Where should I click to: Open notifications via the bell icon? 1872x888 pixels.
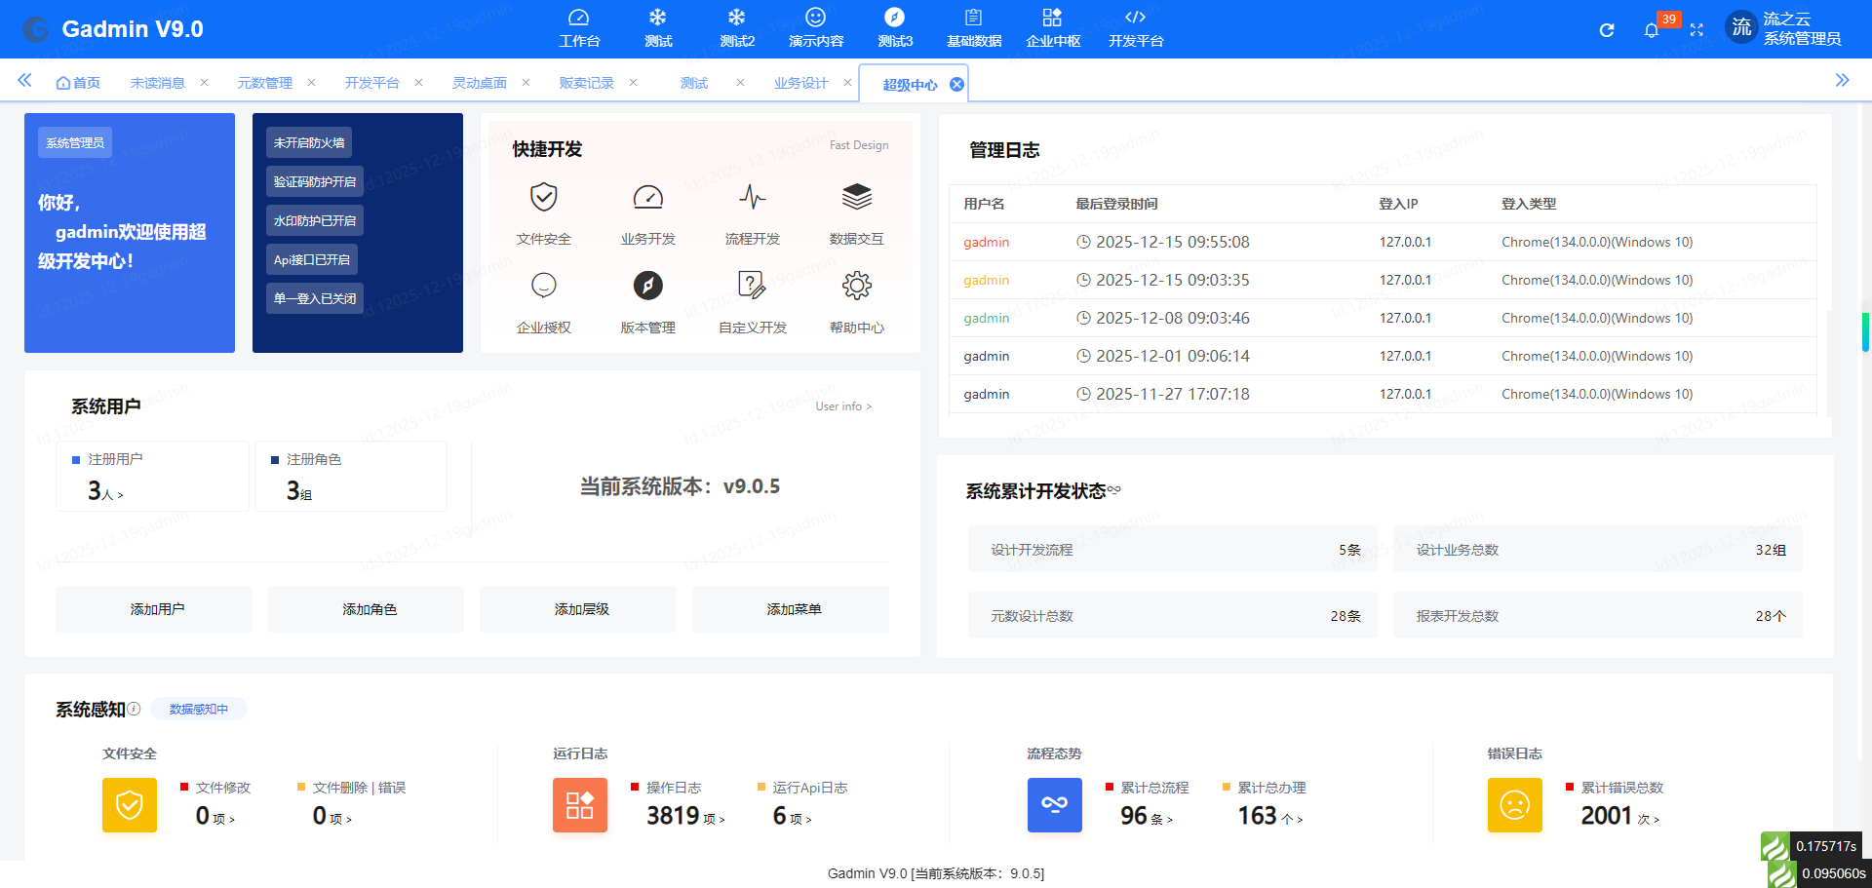point(1652,29)
